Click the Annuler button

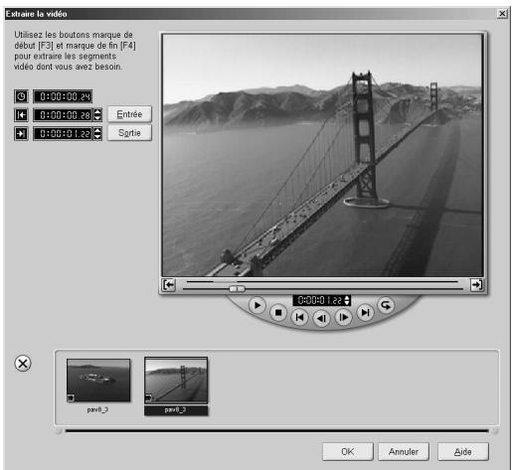pos(404,452)
